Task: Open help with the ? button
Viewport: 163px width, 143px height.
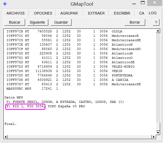Action: click(156, 22)
